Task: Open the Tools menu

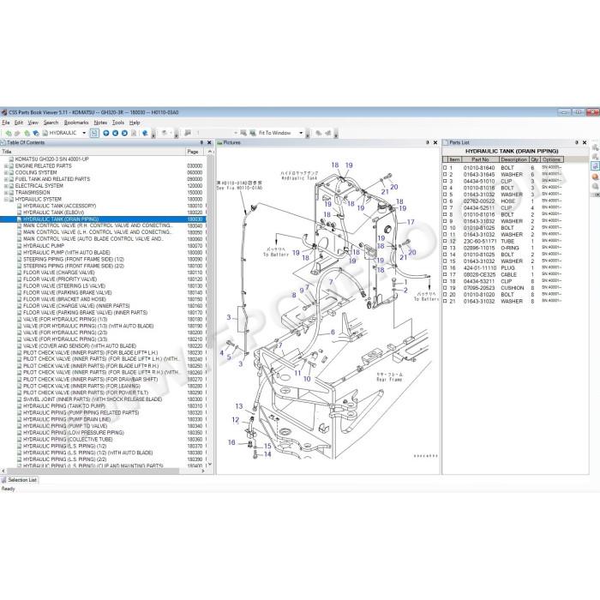Action: [x=118, y=123]
